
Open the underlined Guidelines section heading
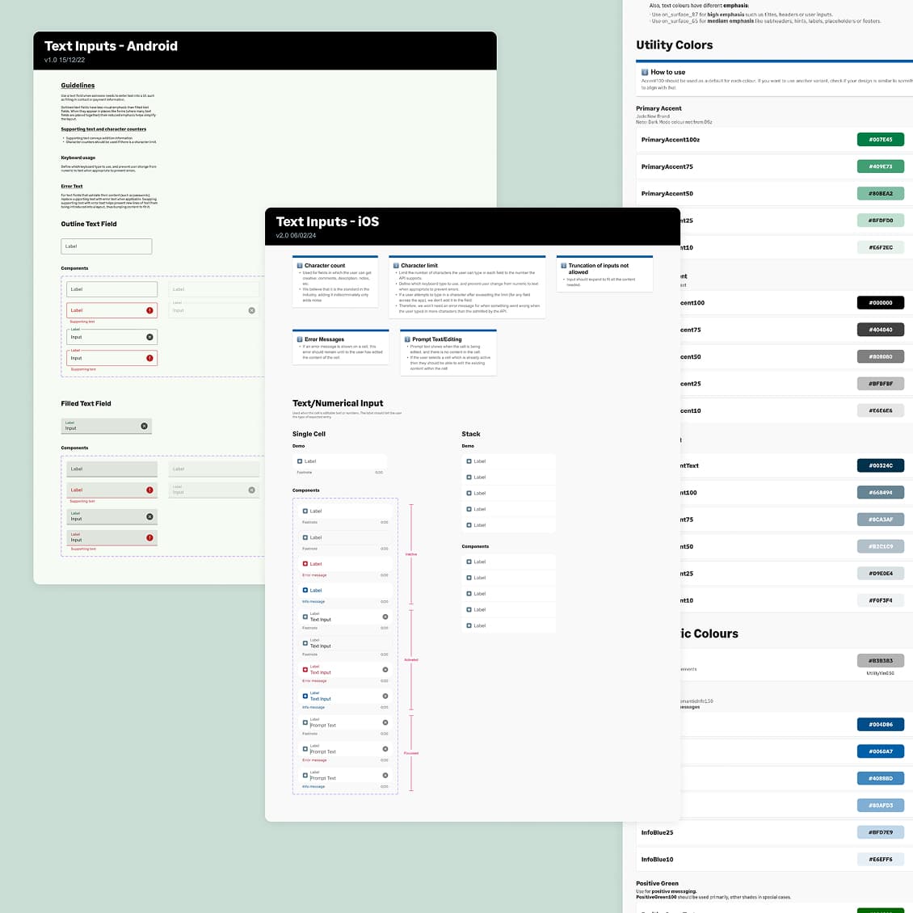(78, 85)
